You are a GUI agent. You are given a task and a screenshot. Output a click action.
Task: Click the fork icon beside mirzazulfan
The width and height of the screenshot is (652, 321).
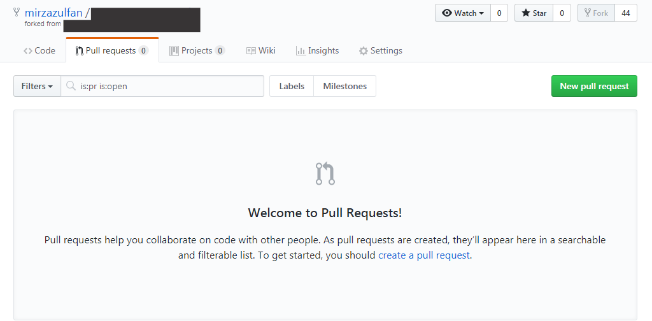click(x=17, y=11)
